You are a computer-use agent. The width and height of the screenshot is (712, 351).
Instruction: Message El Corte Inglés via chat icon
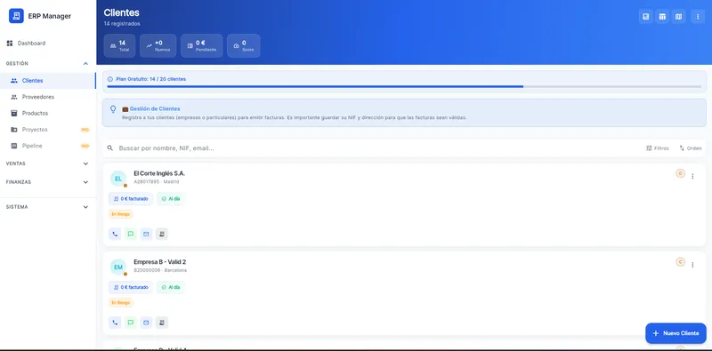tap(131, 234)
